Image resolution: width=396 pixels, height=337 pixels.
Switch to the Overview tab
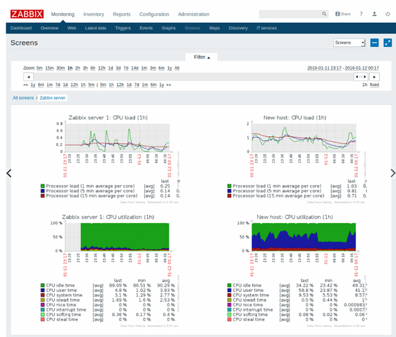pos(49,28)
